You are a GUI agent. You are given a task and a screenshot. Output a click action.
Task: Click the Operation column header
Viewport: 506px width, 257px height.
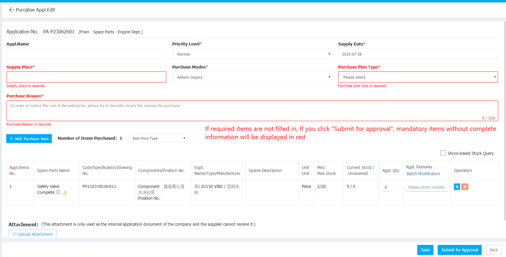(463, 170)
